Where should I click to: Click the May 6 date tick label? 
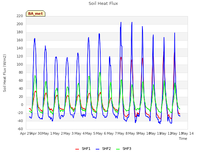[101, 133]
